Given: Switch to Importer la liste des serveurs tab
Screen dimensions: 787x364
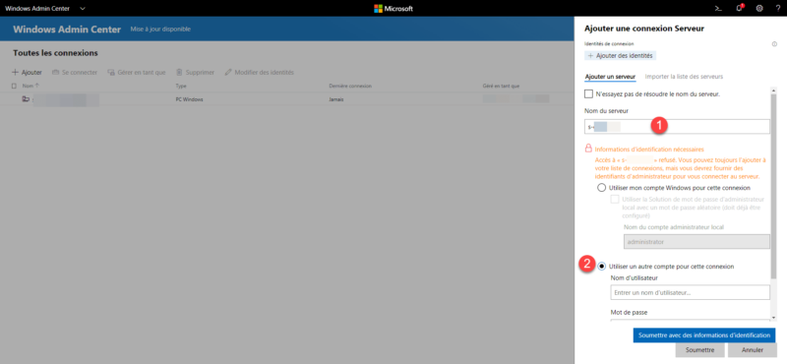Looking at the screenshot, I should coord(684,77).
